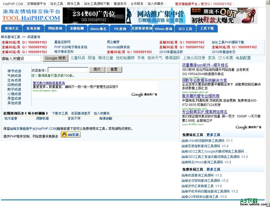The height and width of the screenshot is (207, 270).
Task: Select the Whois查询 tab
Action: click(163, 29)
